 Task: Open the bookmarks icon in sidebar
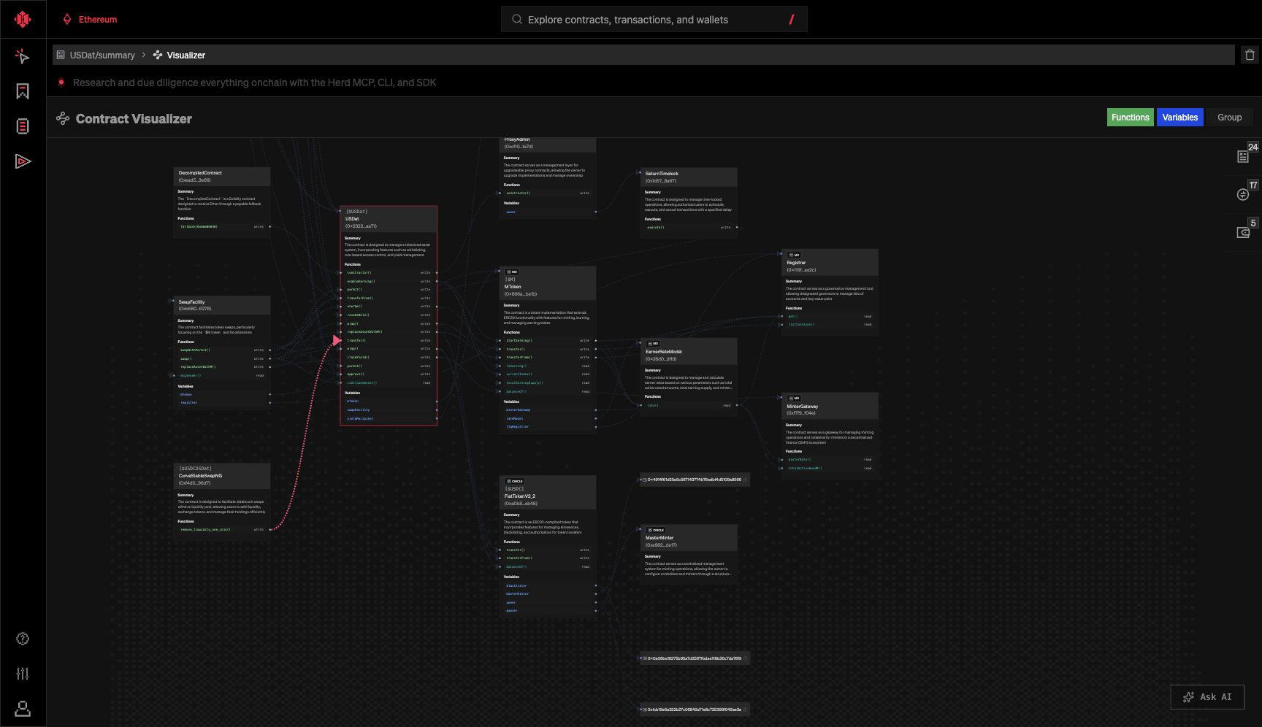[x=23, y=91]
